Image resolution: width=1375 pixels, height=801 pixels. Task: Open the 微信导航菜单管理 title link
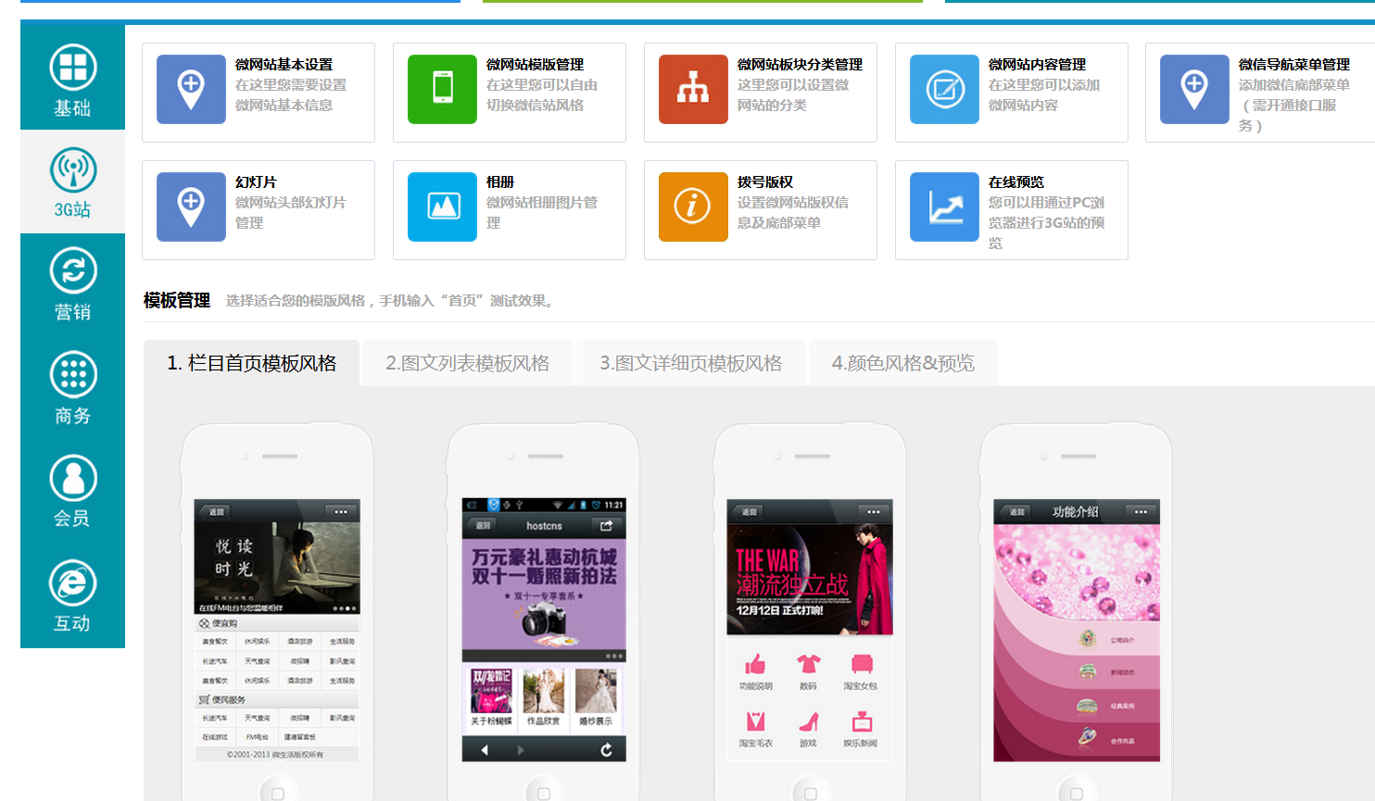tap(1293, 65)
